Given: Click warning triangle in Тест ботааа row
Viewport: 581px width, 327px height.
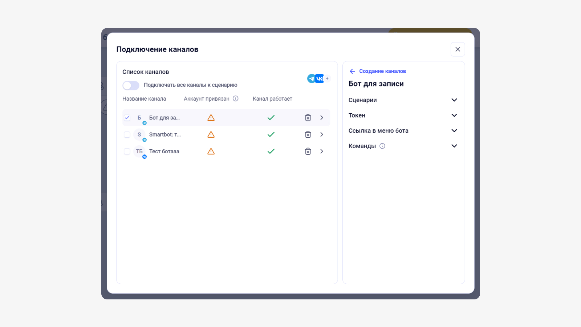Looking at the screenshot, I should coord(211,152).
